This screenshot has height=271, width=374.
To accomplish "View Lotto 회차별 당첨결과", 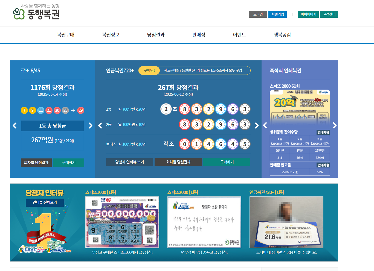I will coord(36,163).
